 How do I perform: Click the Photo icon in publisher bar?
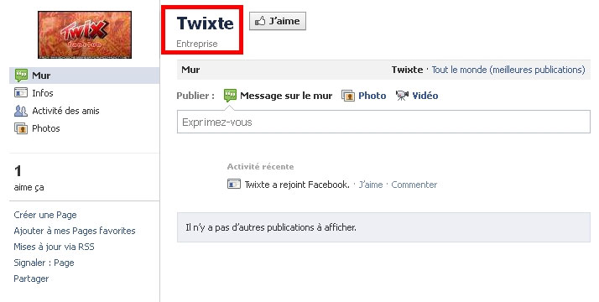pyautogui.click(x=348, y=96)
